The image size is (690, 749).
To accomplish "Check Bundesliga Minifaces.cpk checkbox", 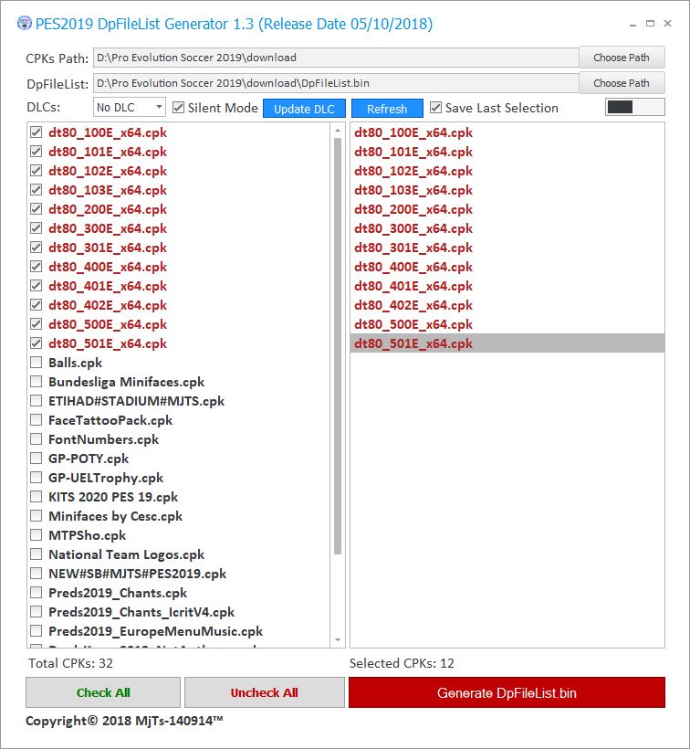I will 37,382.
